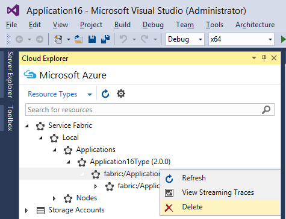The height and width of the screenshot is (219, 286).
Task: Select the highlighted fabric:/Application row
Action: (90, 174)
